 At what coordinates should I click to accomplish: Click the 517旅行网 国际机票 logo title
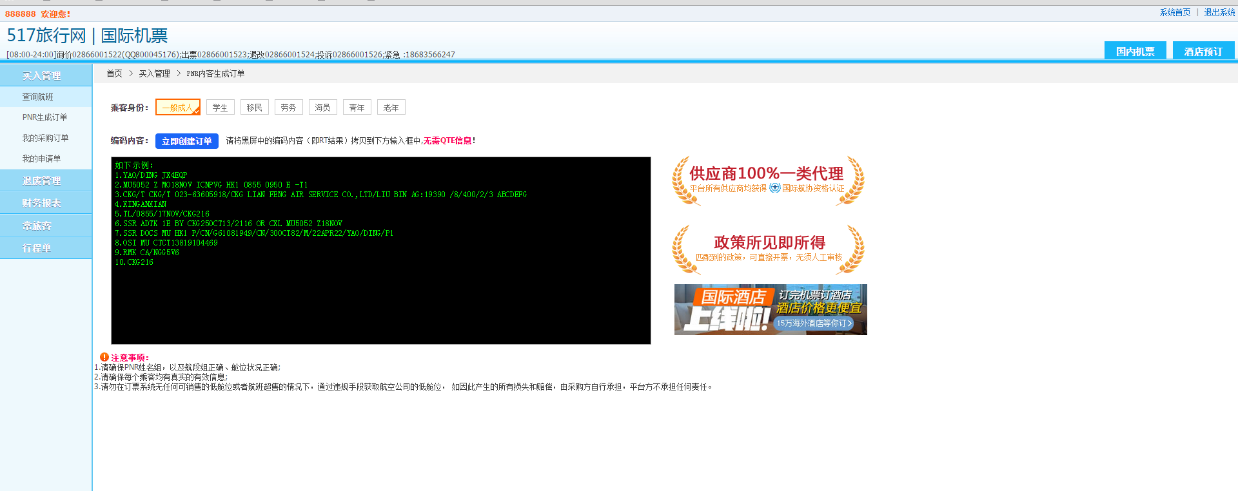pyautogui.click(x=87, y=35)
